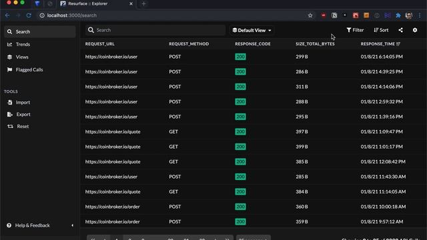Open the Sort options
Screen dimensions: 427x240
(381, 30)
